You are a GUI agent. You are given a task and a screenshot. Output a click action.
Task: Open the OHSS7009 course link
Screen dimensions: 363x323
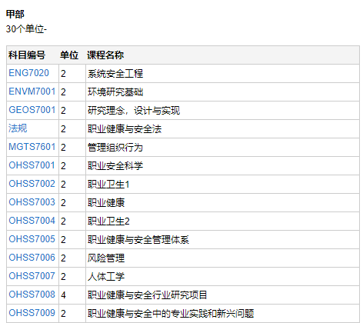click(x=32, y=313)
